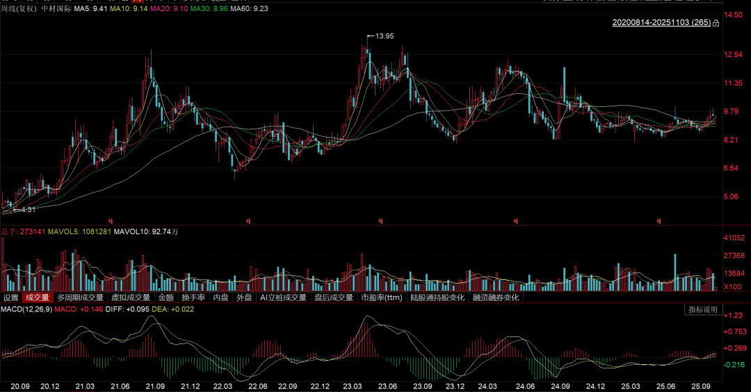The width and height of the screenshot is (751, 392).
Task: Open the AI立桩成交量 tab
Action: (283, 297)
